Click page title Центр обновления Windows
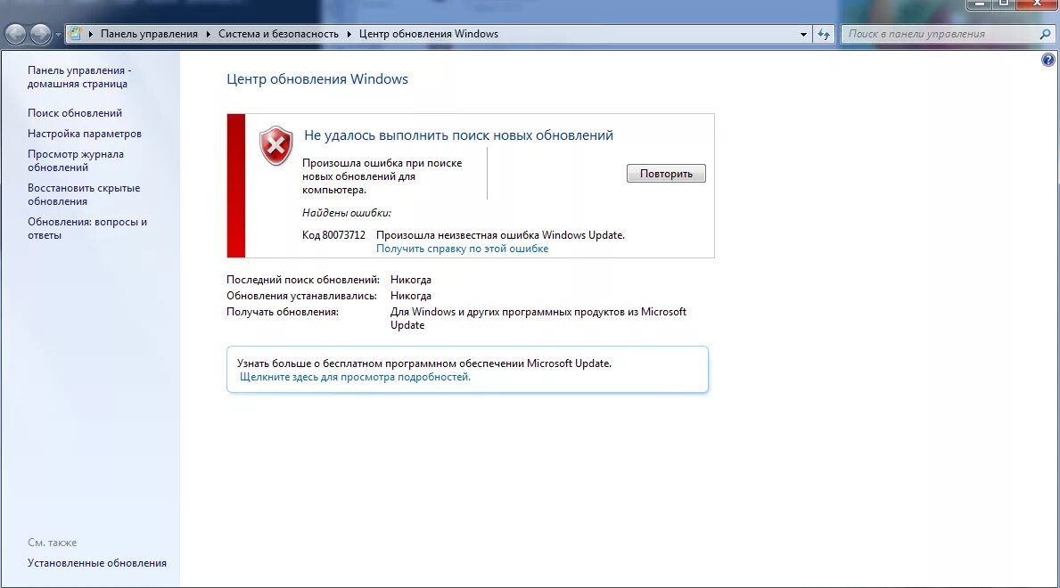This screenshot has height=588, width=1060. coord(317,79)
